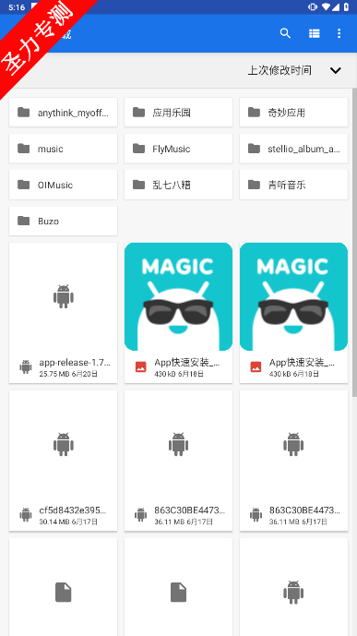Open the 应用乐园 folder
Screen dimensions: 357x636
tap(178, 113)
